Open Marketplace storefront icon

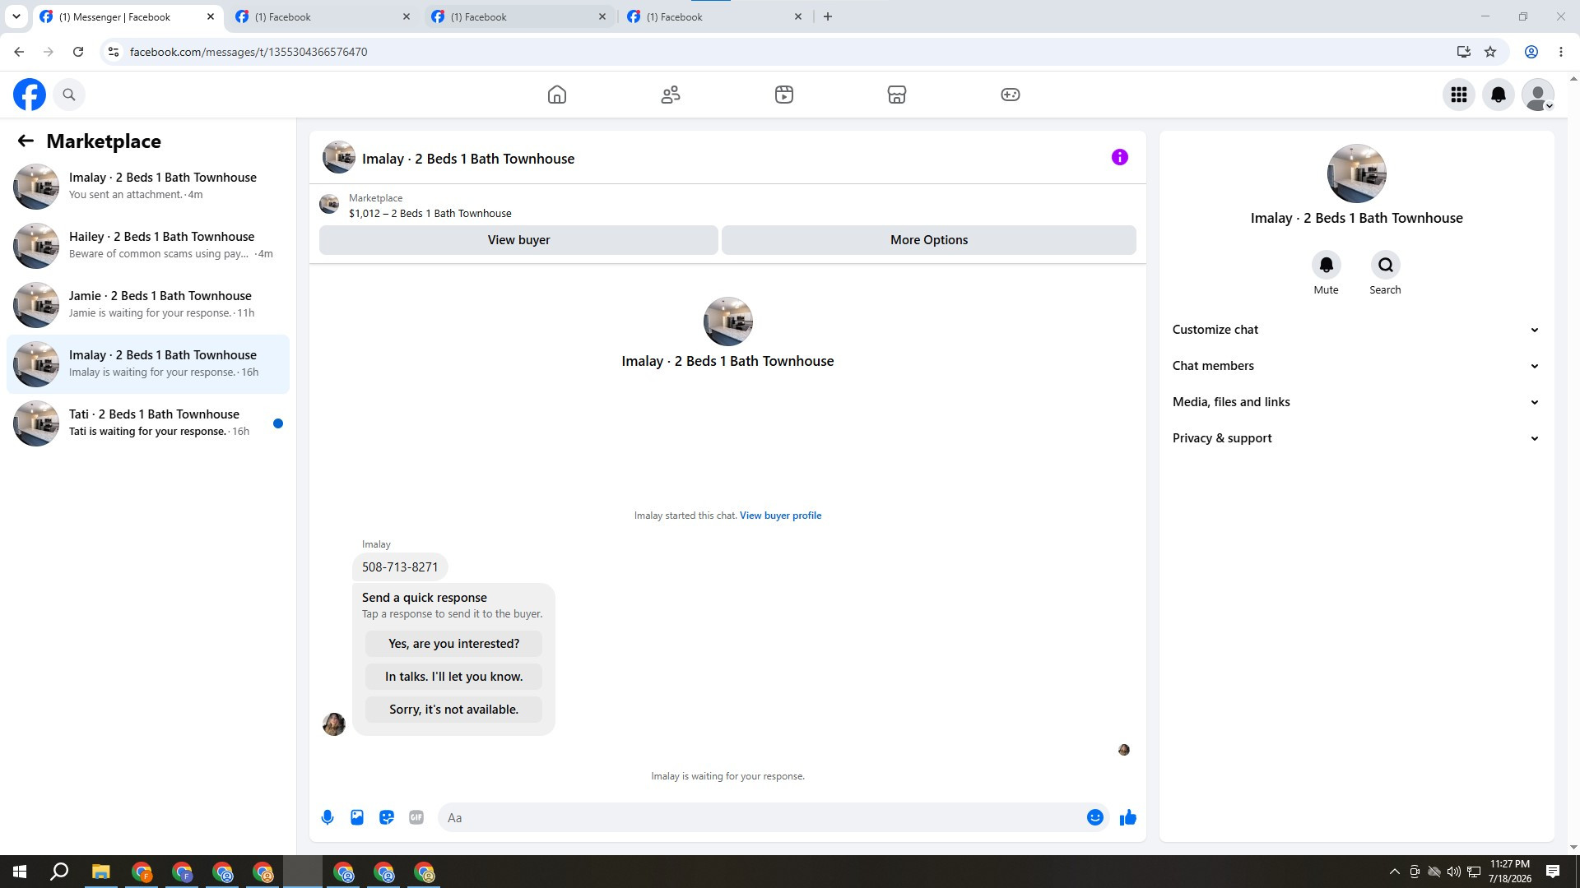click(x=897, y=95)
